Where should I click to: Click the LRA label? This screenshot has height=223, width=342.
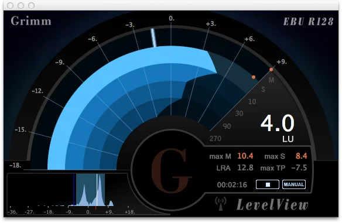(x=223, y=168)
